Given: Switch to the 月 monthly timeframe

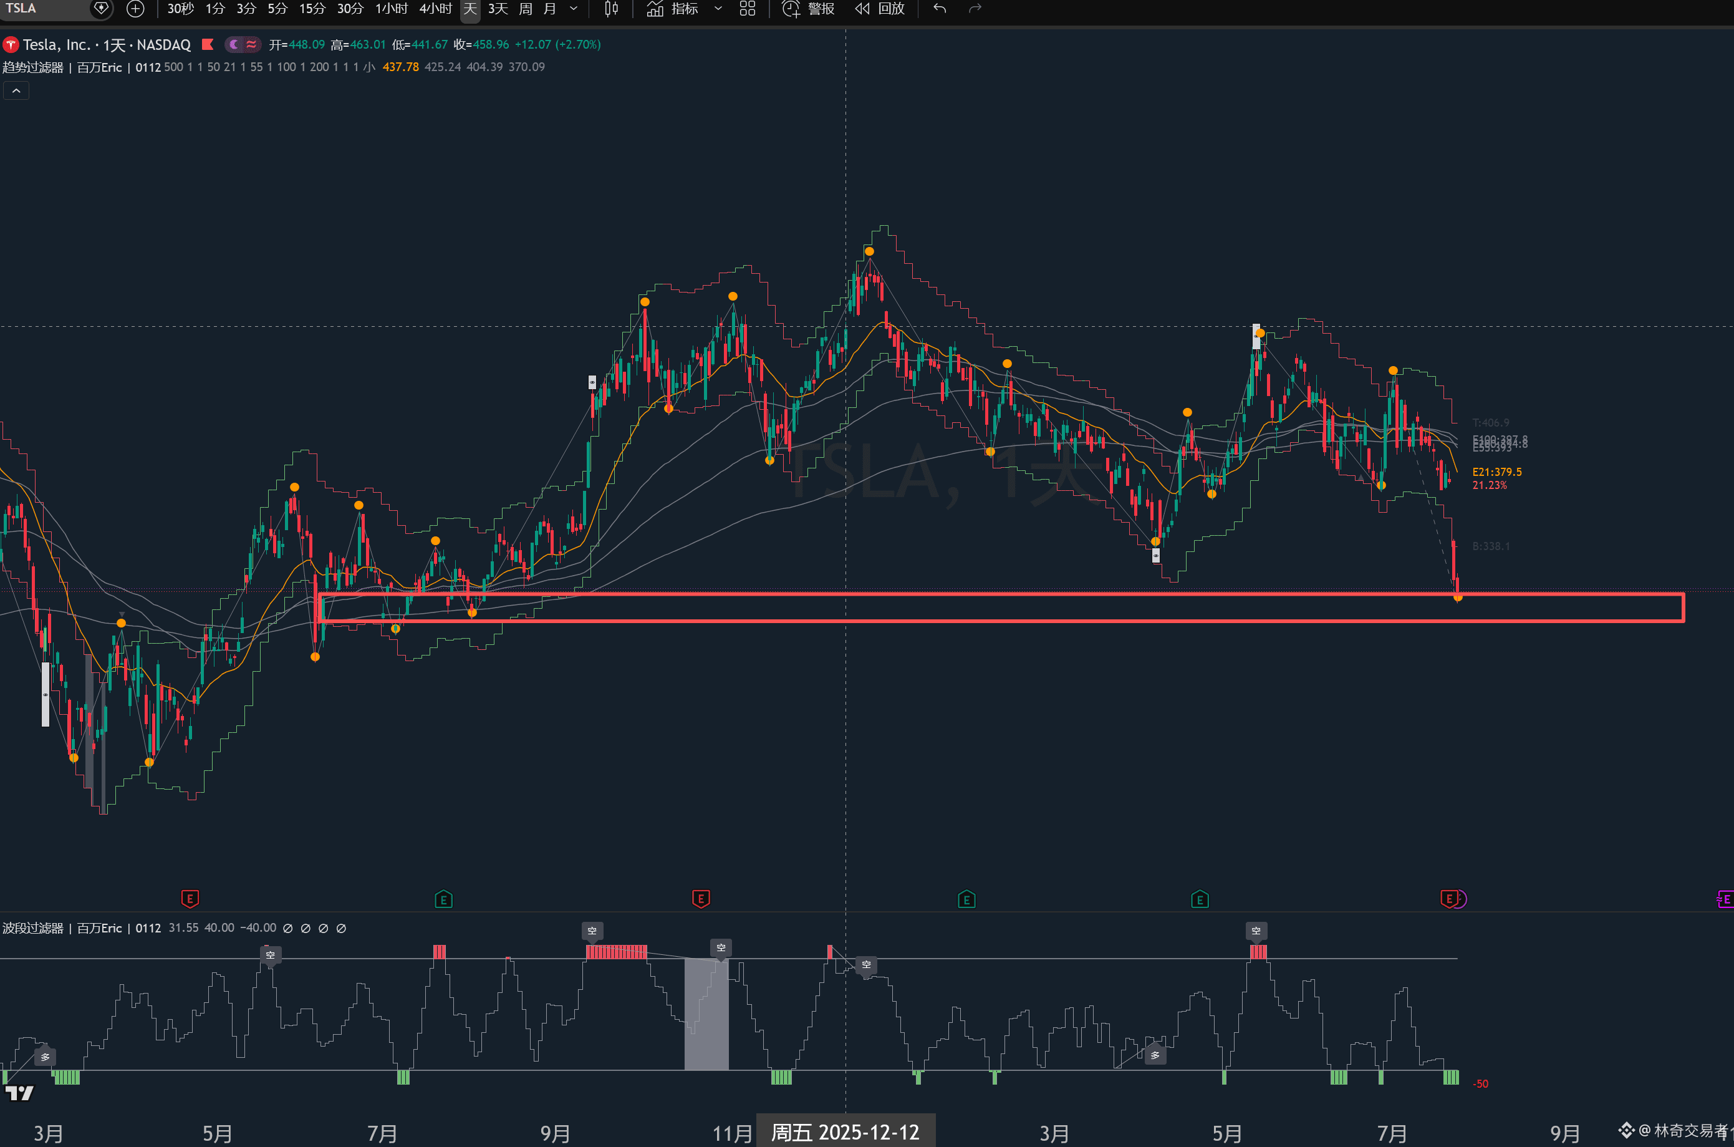Looking at the screenshot, I should (550, 9).
